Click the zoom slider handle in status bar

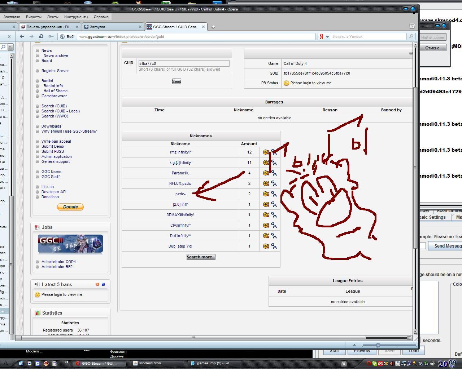click(378, 345)
